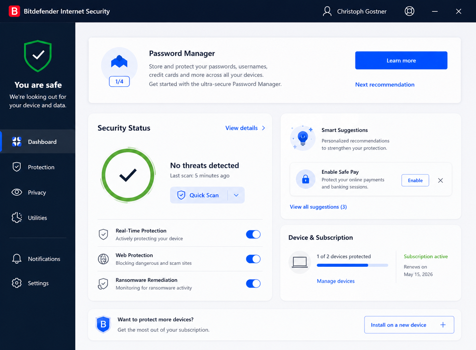Click the Bitdefender Internet Security title

(67, 11)
